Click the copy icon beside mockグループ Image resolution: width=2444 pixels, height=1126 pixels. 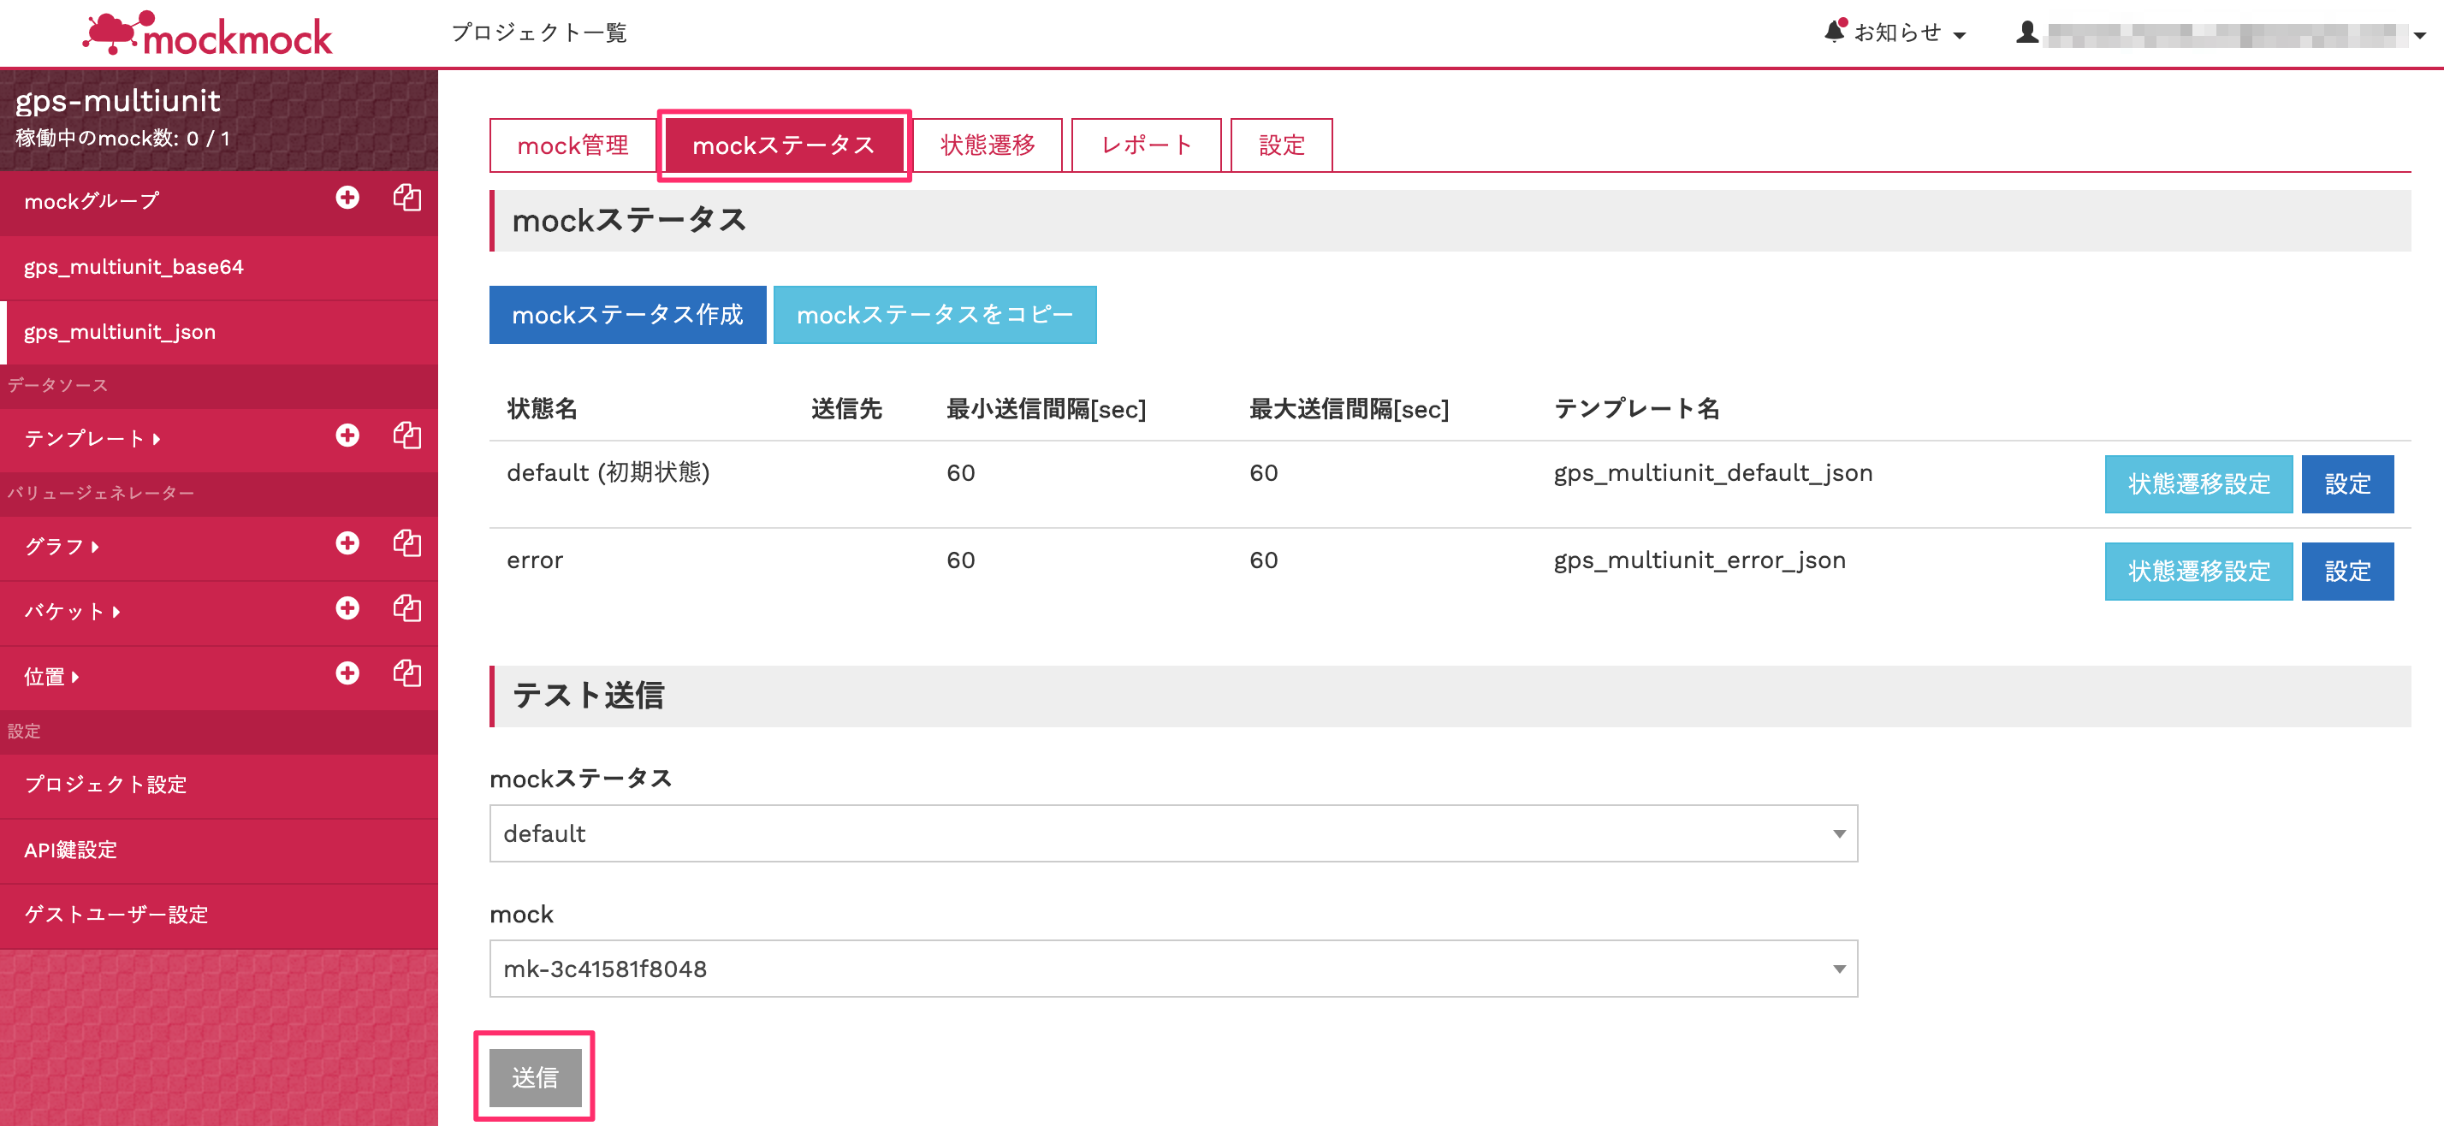(407, 198)
